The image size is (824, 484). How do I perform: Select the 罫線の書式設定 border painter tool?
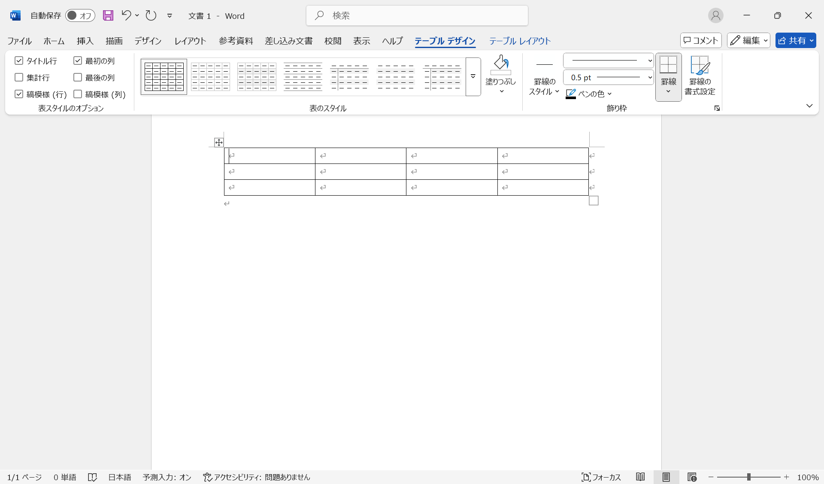point(700,76)
